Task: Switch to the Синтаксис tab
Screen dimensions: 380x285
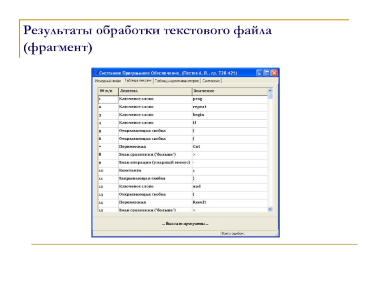Action: [211, 81]
